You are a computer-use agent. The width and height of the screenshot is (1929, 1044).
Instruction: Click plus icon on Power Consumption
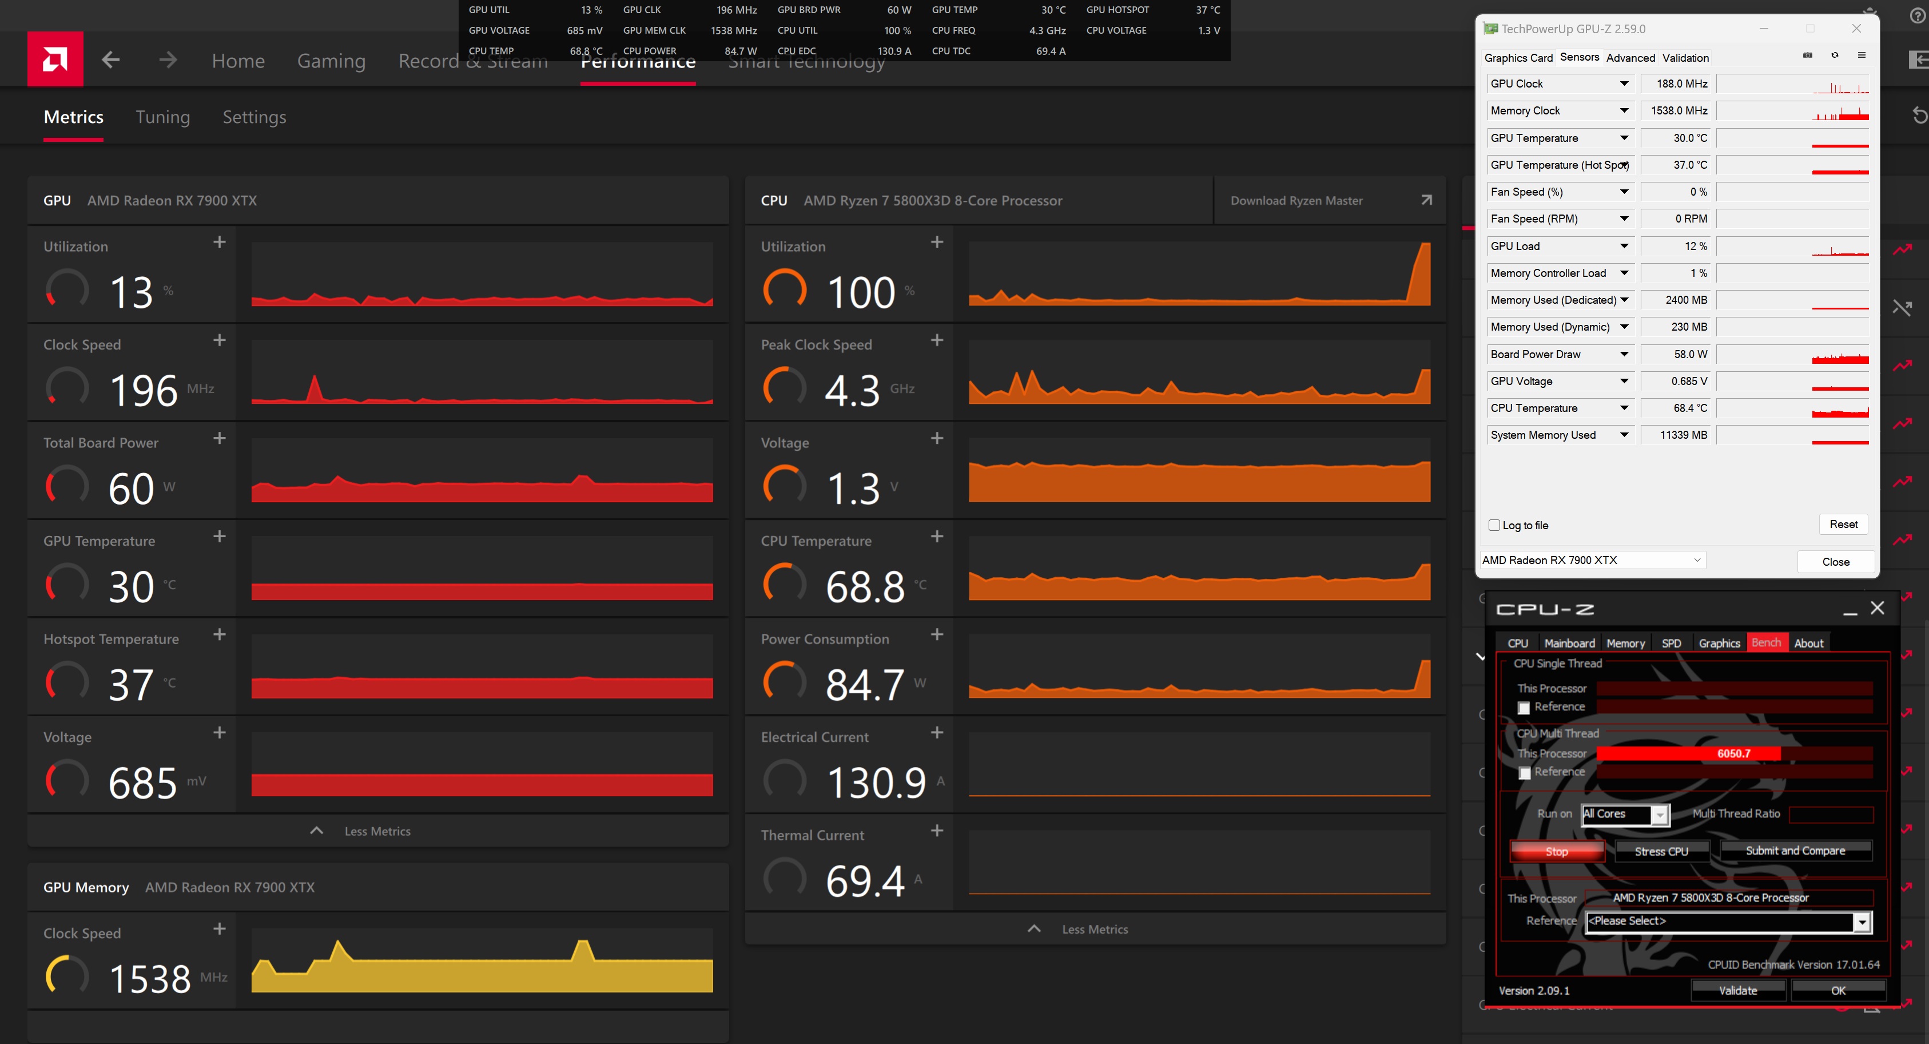tap(937, 634)
